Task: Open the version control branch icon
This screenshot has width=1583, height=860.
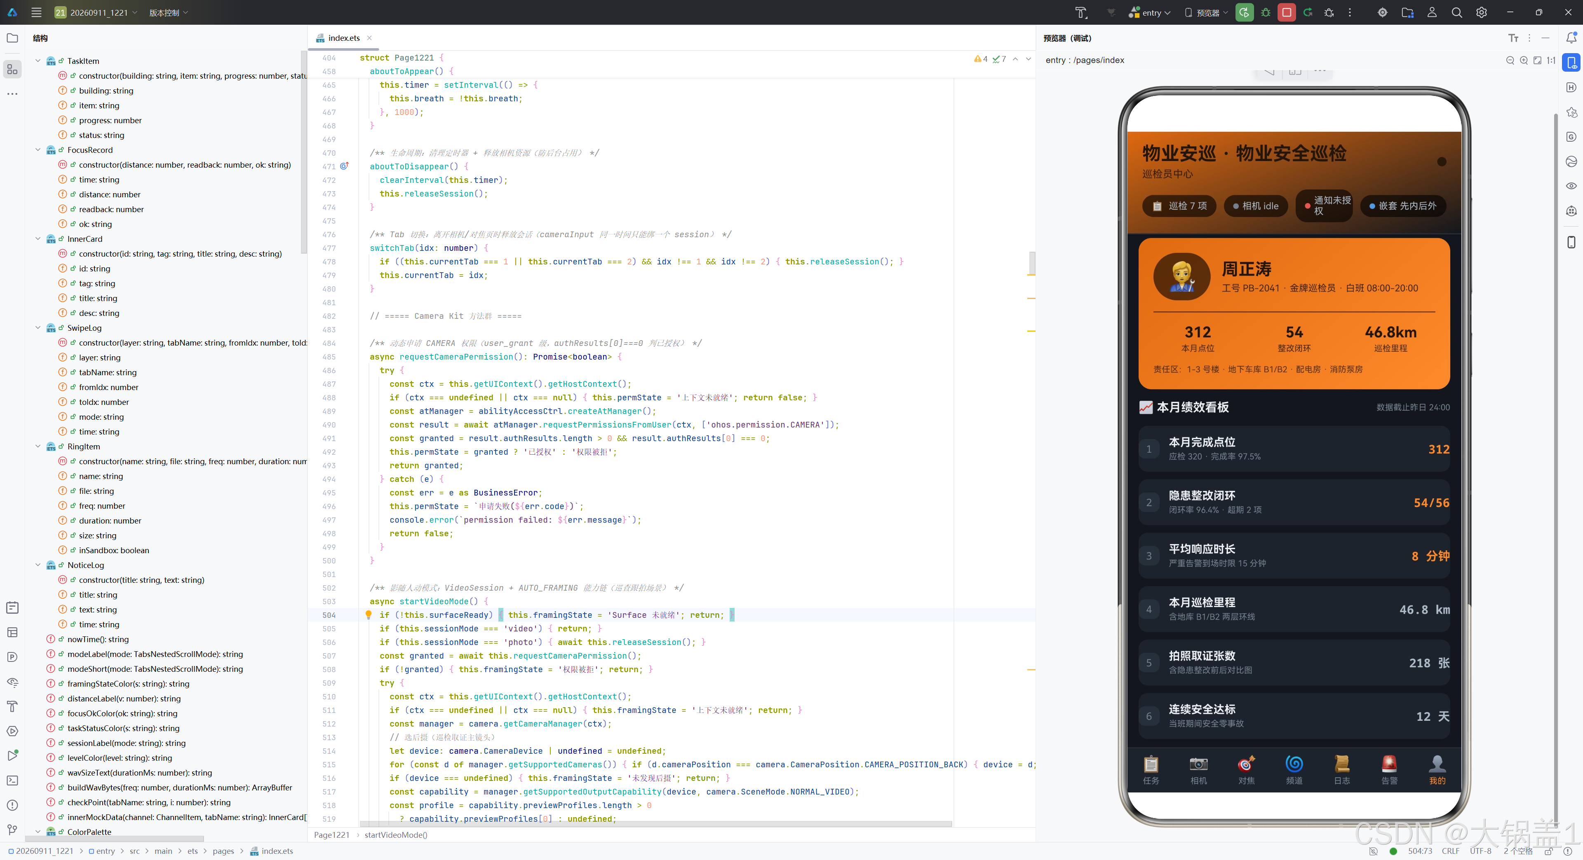Action: click(x=12, y=829)
